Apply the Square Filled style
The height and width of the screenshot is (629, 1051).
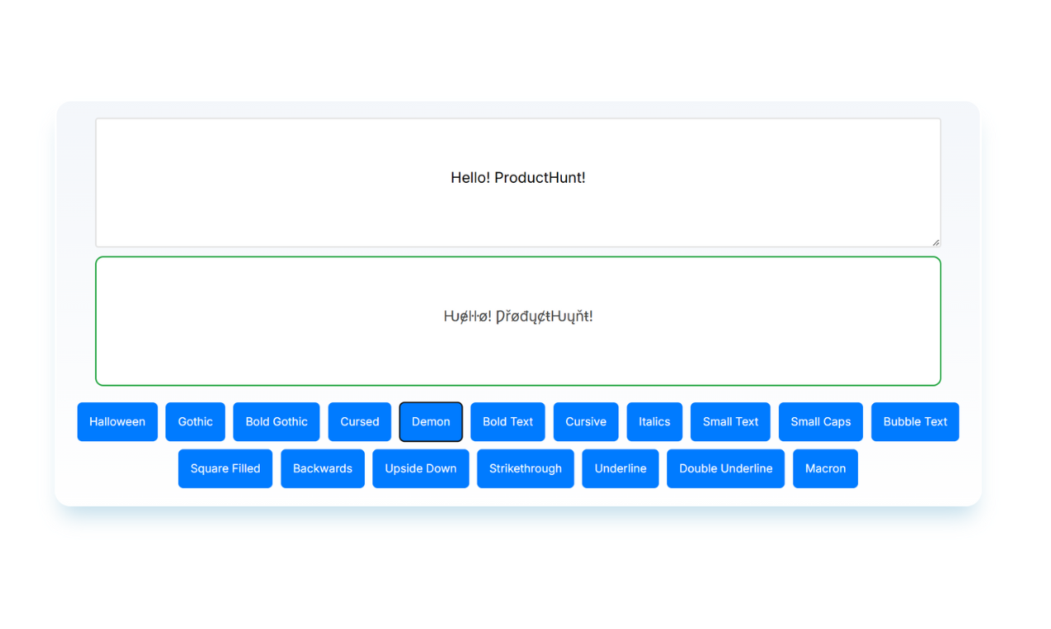[x=225, y=468]
